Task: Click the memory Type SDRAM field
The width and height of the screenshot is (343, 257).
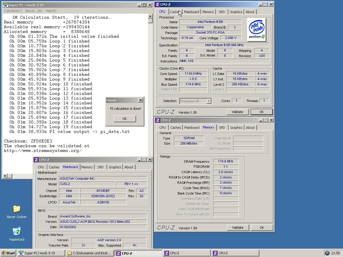Action: pos(189,138)
